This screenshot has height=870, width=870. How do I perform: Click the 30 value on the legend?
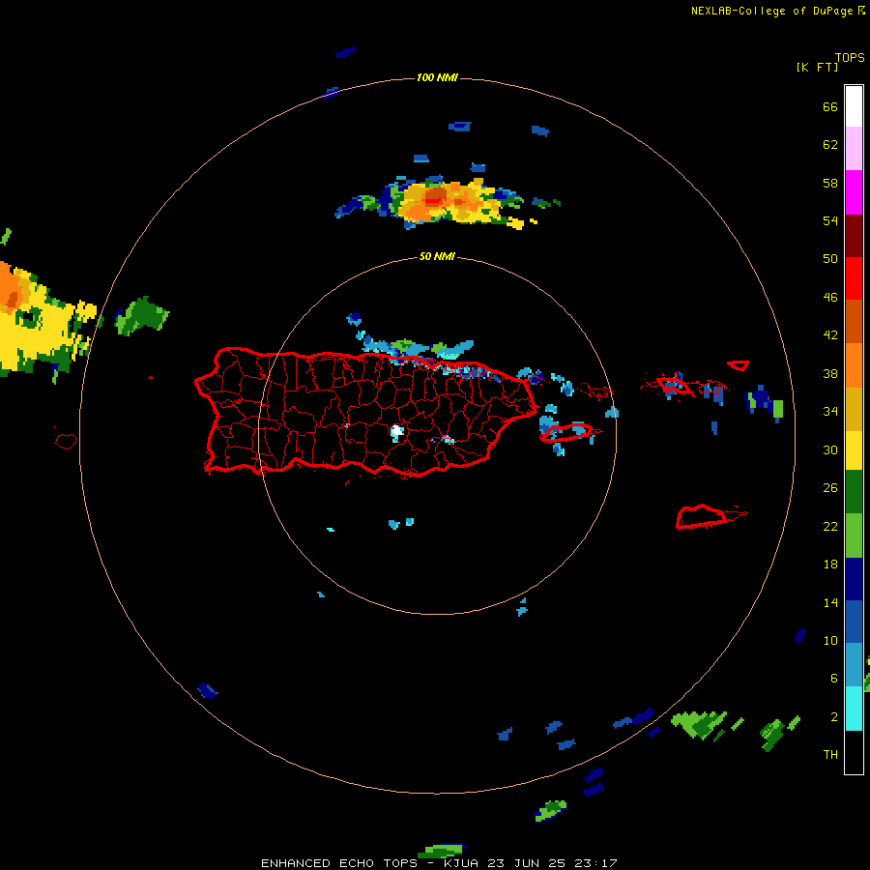click(x=830, y=449)
